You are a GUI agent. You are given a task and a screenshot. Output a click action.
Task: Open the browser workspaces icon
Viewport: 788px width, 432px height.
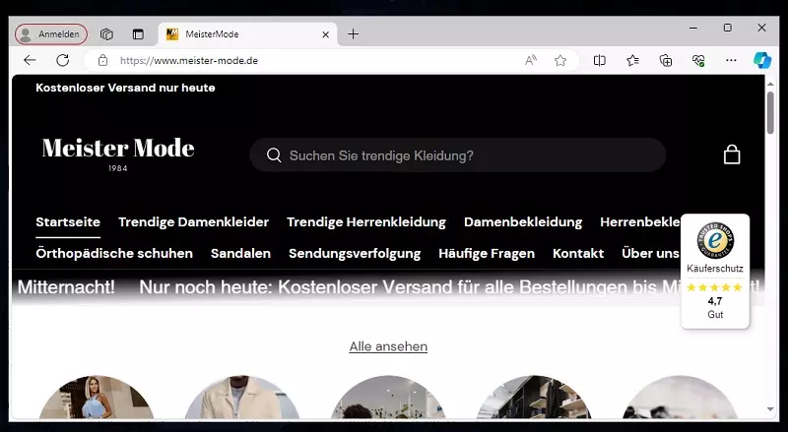[x=106, y=34]
